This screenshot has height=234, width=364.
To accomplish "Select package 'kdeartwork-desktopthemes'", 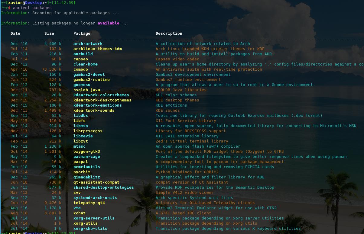I will tap(102, 100).
